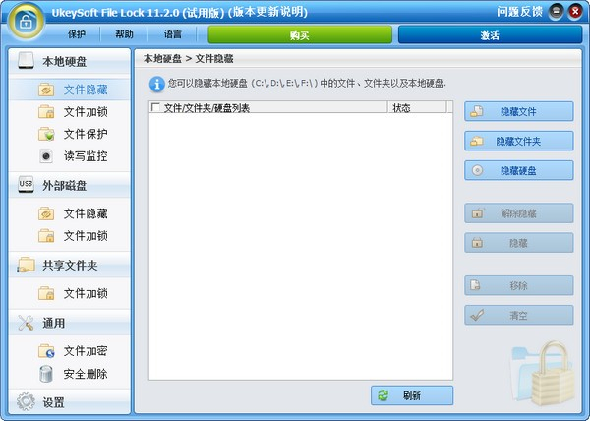Select 文件隐藏 text under 本地硬盘
590x421 pixels.
[86, 90]
